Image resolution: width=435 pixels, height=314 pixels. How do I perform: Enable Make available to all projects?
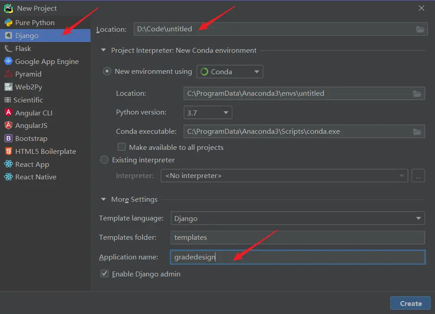tap(121, 147)
